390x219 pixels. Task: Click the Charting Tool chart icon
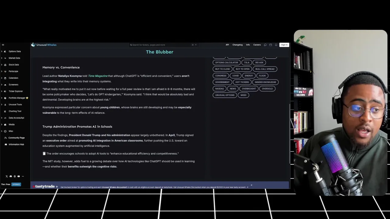click(5, 111)
